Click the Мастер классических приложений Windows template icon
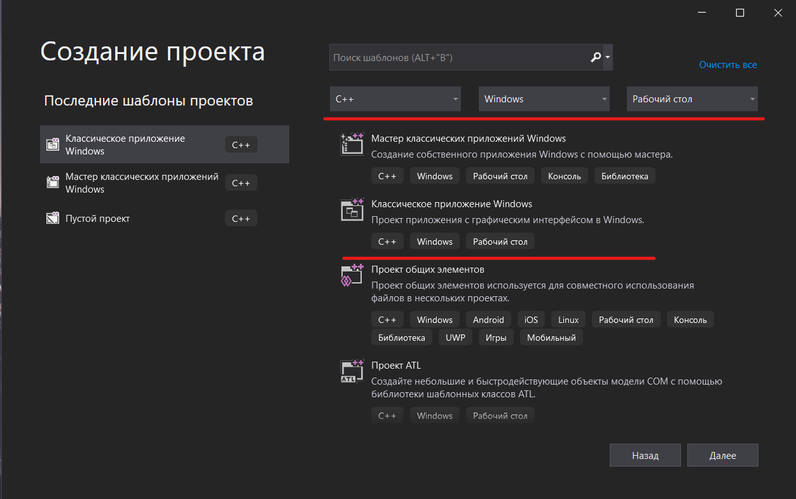Screen dimensions: 796x499 coord(352,144)
